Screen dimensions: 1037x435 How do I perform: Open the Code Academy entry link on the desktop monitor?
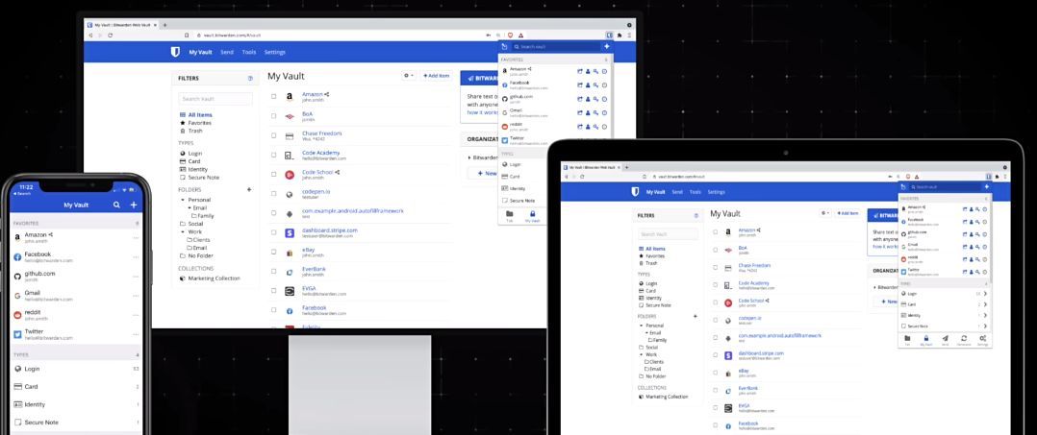point(320,153)
